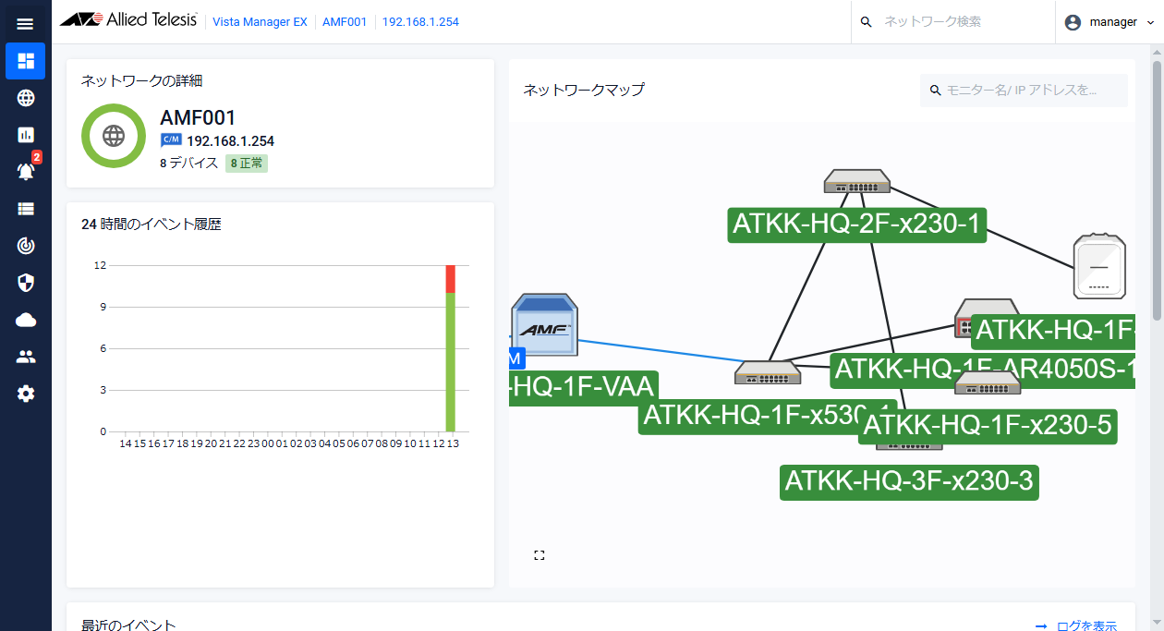This screenshot has width=1164, height=631.
Task: Expand the manager user dropdown arrow
Action: coord(1150,22)
